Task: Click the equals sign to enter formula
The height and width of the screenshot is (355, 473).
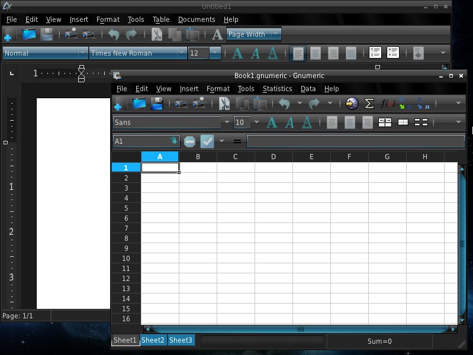Action: pyautogui.click(x=237, y=141)
